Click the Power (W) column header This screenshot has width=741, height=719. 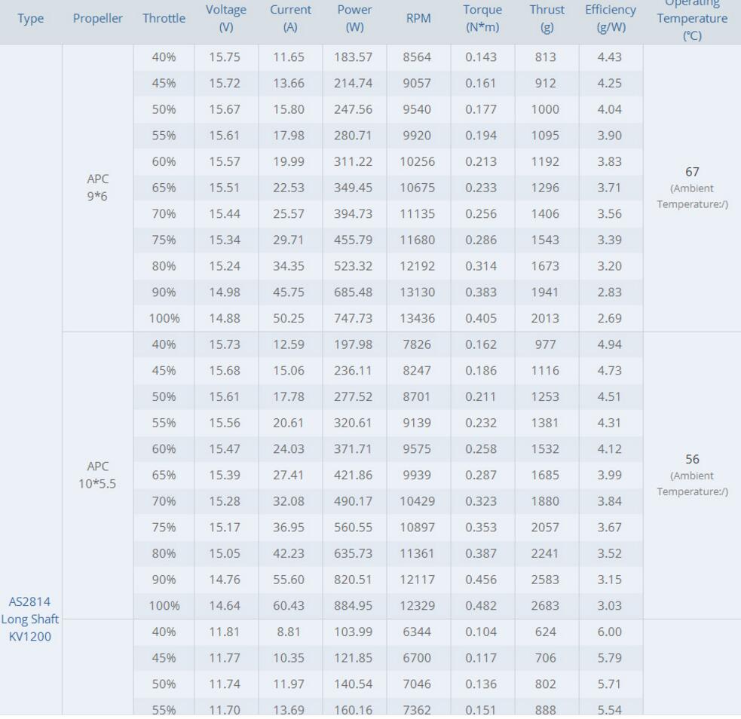click(354, 18)
